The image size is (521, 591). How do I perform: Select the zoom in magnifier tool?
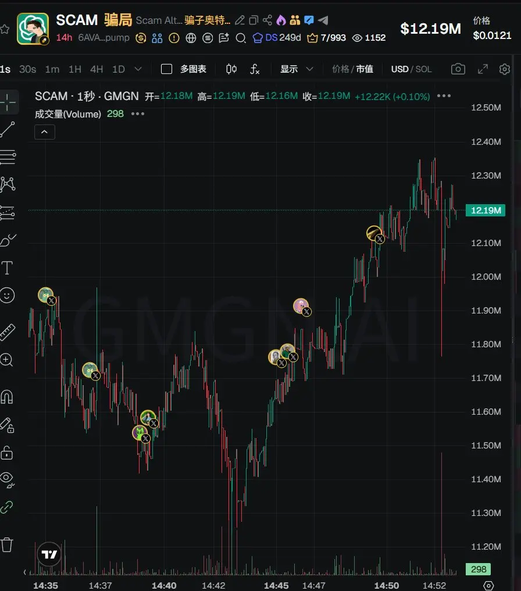click(x=7, y=360)
